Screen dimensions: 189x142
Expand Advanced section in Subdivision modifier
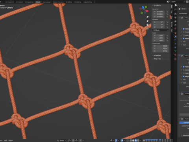coord(185,135)
